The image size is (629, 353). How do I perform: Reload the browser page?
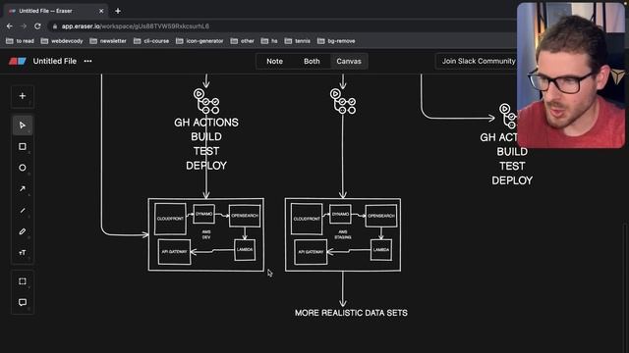(x=37, y=26)
